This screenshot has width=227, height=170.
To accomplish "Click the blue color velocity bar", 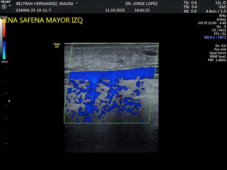I will [x=4, y=50].
